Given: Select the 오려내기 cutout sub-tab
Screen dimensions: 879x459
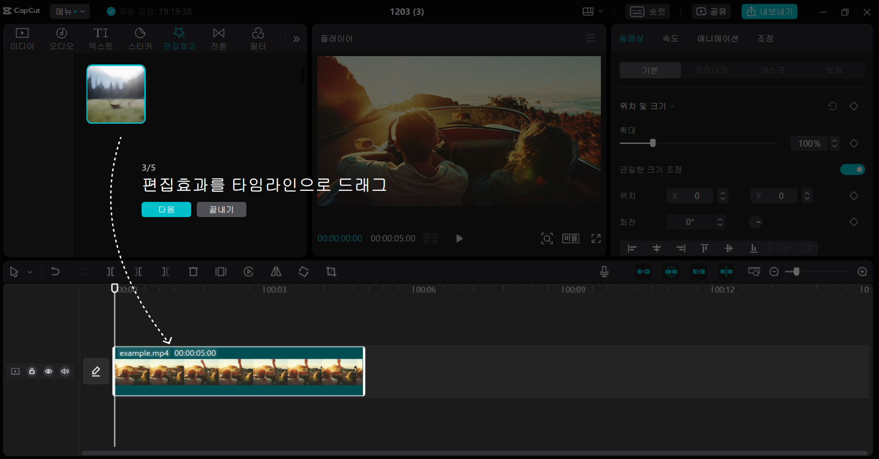Looking at the screenshot, I should [711, 70].
